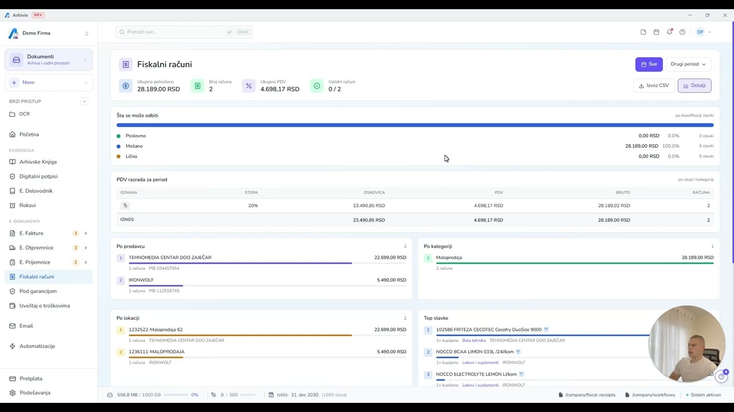The width and height of the screenshot is (734, 412).
Task: Click the AI sparkle icon in search bar
Action: tap(229, 32)
